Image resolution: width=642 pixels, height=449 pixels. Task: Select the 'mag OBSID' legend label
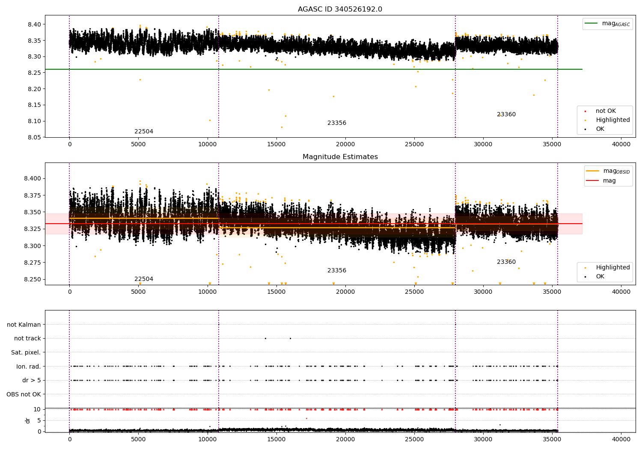[x=616, y=171]
